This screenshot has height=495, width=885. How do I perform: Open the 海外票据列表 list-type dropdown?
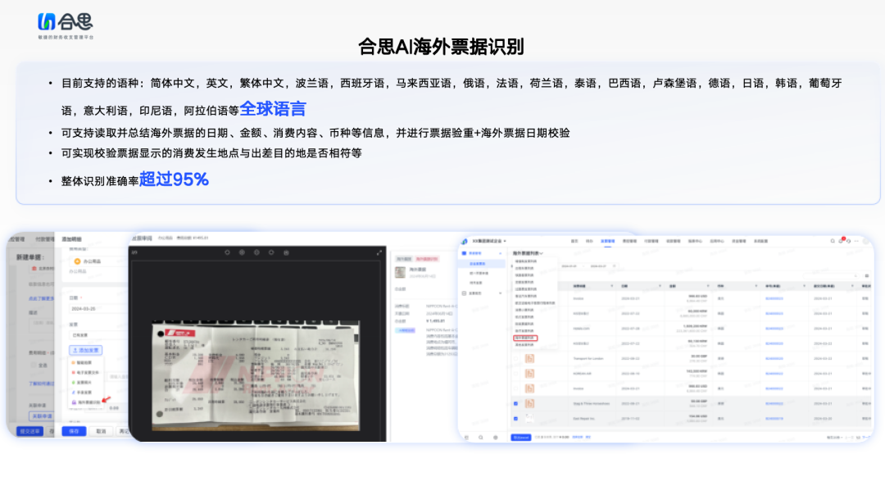pos(528,253)
